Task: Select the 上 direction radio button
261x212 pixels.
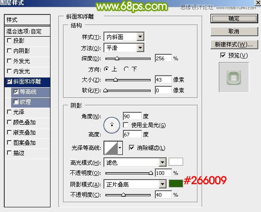Action: (x=107, y=69)
